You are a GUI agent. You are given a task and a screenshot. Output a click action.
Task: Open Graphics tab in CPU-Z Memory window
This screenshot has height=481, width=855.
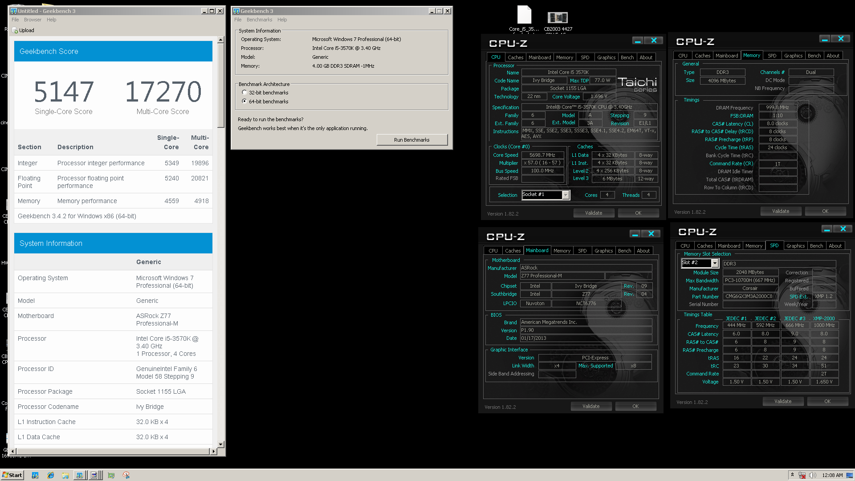click(x=793, y=56)
